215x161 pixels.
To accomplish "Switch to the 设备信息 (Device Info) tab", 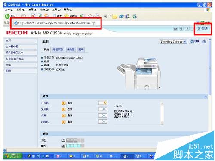I will tap(58, 50).
